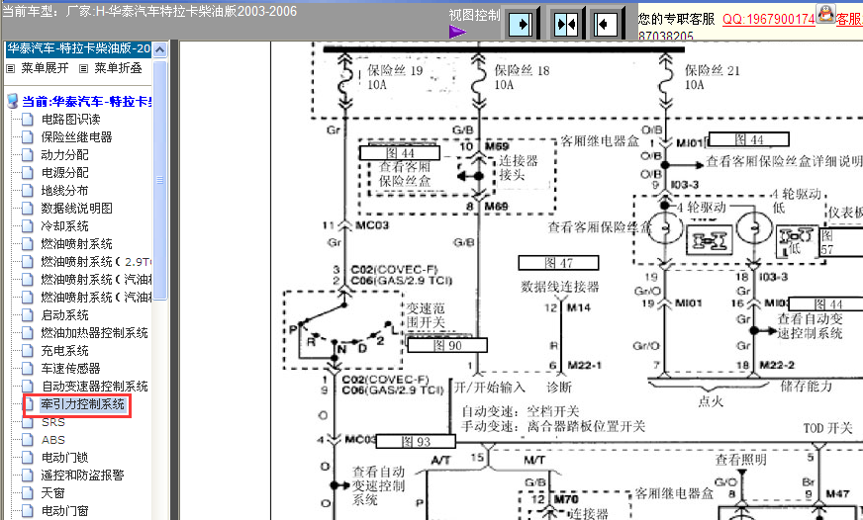Click the first view control arrow button

pos(522,23)
